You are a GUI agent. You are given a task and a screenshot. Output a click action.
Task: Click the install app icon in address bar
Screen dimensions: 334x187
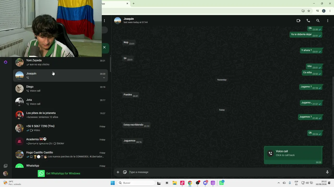click(x=303, y=11)
